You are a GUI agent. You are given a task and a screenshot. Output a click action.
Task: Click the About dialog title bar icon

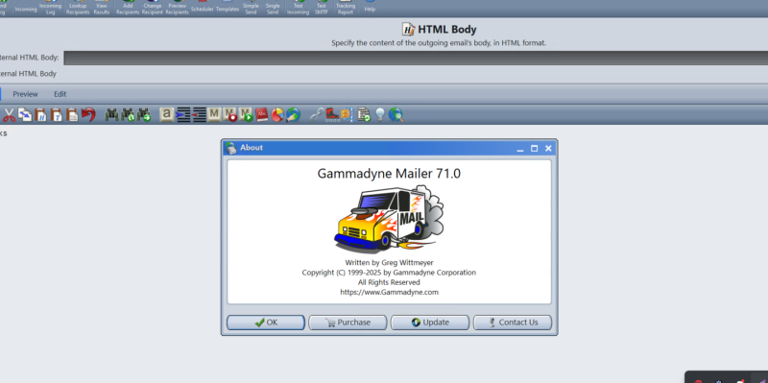230,148
